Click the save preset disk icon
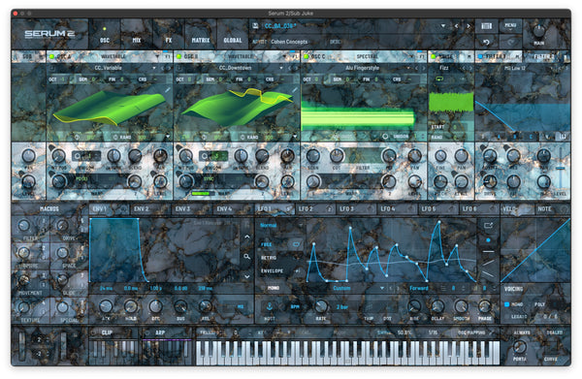 pos(255,25)
